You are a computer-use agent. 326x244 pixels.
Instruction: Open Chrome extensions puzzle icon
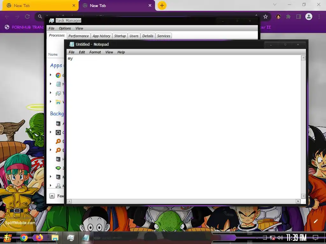[288, 17]
